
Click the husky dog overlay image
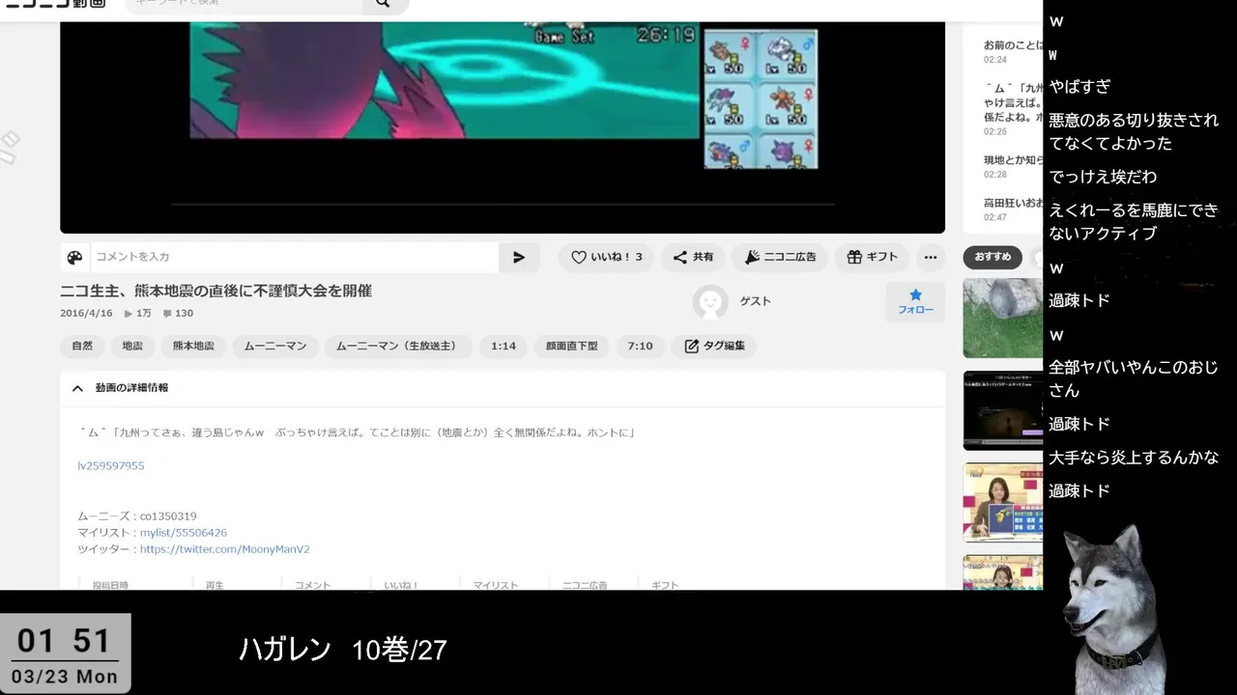click(x=1114, y=608)
